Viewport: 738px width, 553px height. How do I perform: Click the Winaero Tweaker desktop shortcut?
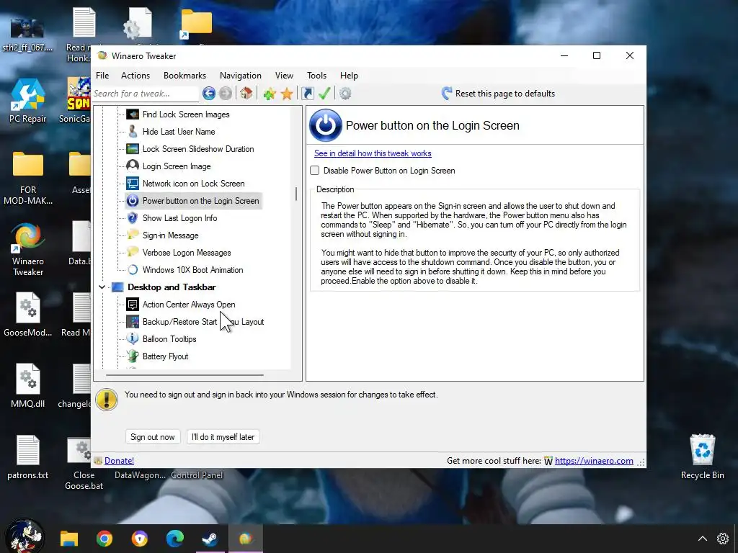click(x=28, y=249)
